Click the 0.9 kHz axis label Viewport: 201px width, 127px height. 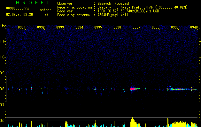[x=3, y=73]
